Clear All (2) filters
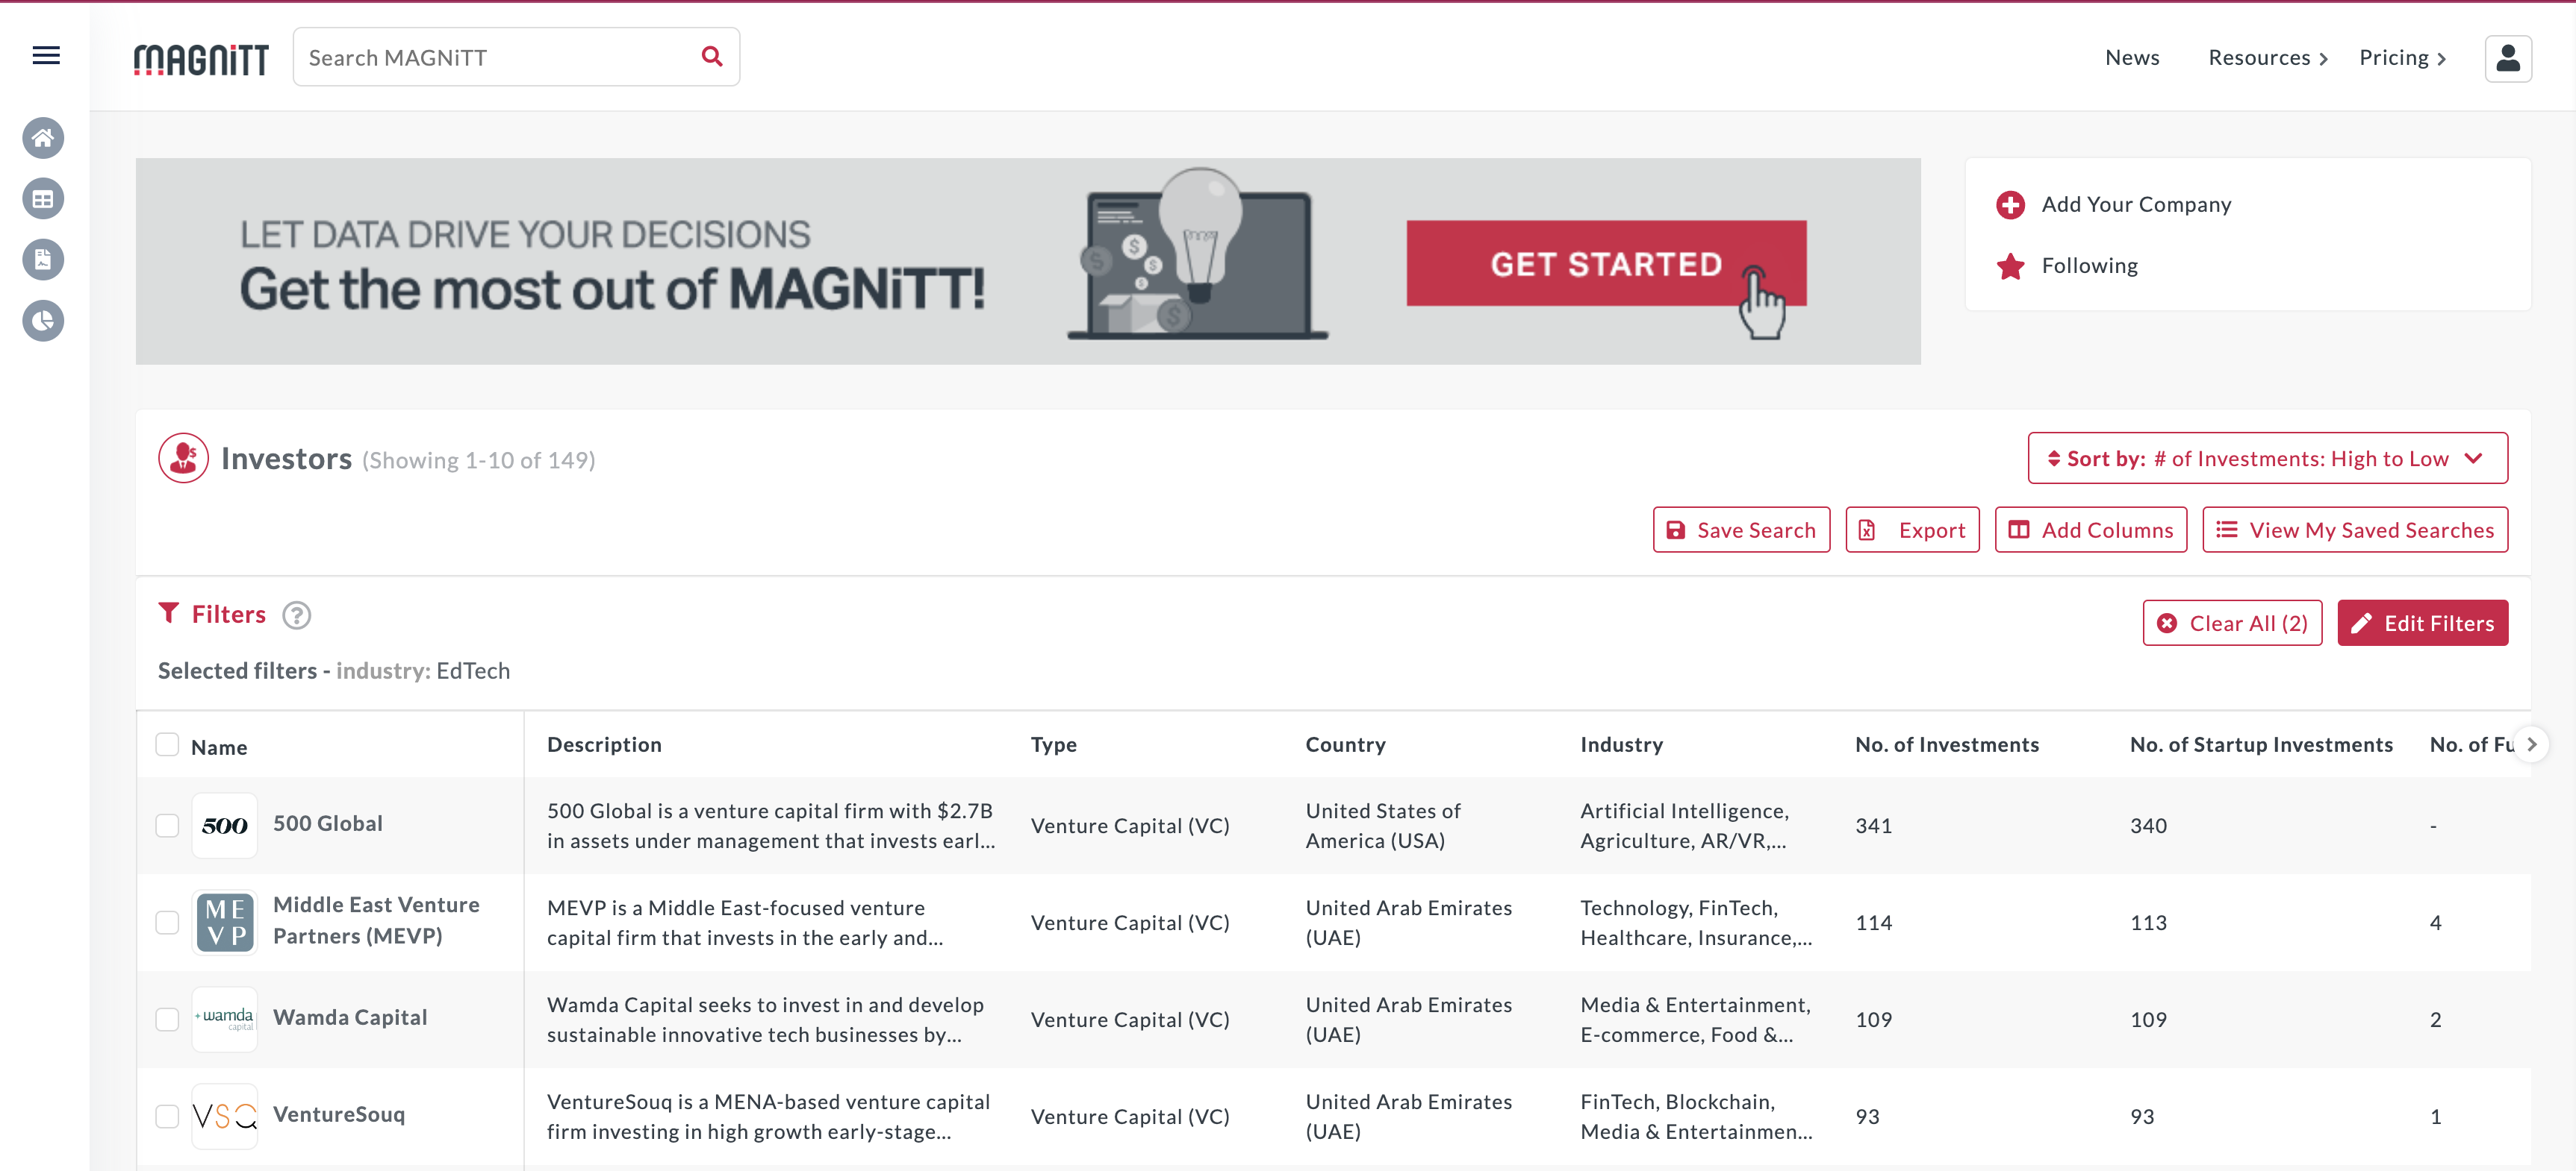This screenshot has width=2576, height=1171. (x=2232, y=624)
